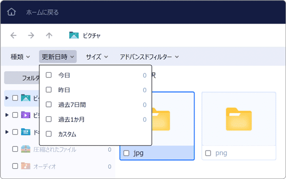Click the png folder name
This screenshot has height=179, width=286.
click(x=221, y=153)
